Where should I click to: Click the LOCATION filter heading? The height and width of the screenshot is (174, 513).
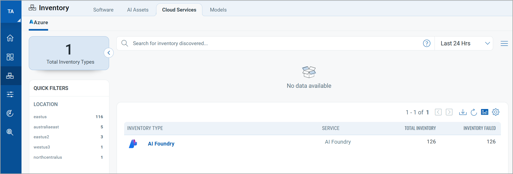(x=46, y=104)
